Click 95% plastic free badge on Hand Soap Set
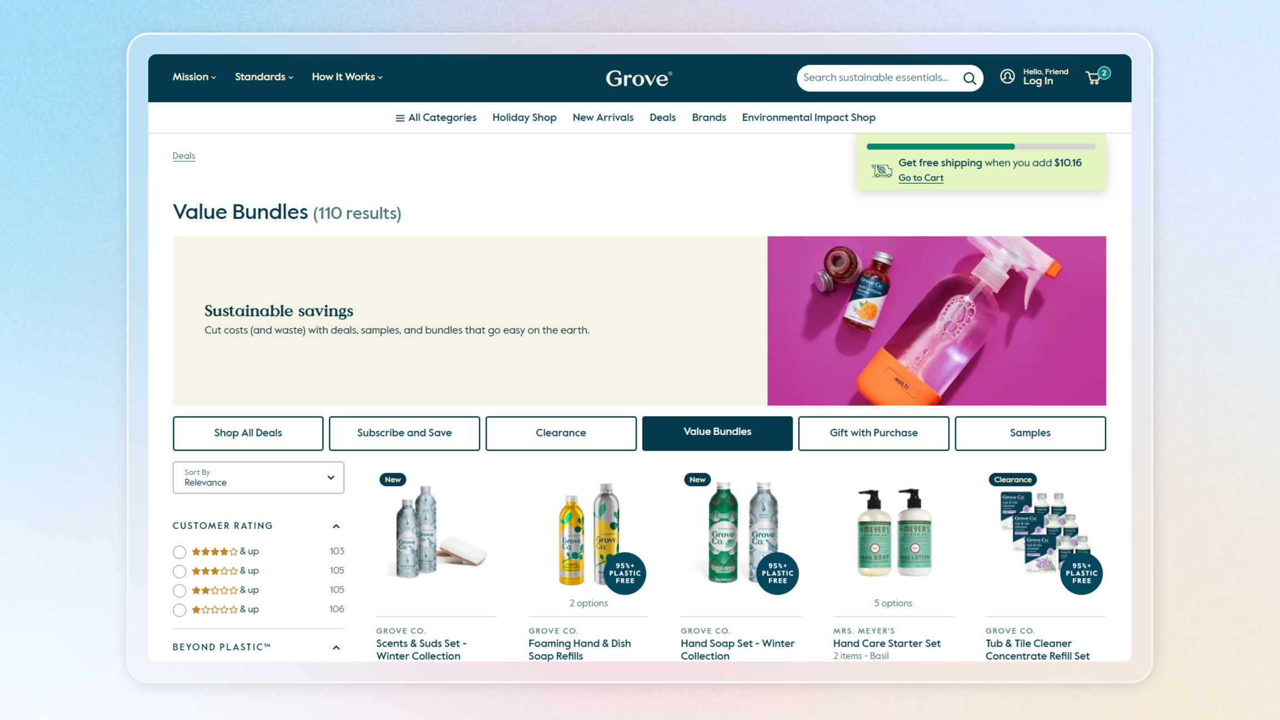Image resolution: width=1280 pixels, height=720 pixels. [x=777, y=573]
